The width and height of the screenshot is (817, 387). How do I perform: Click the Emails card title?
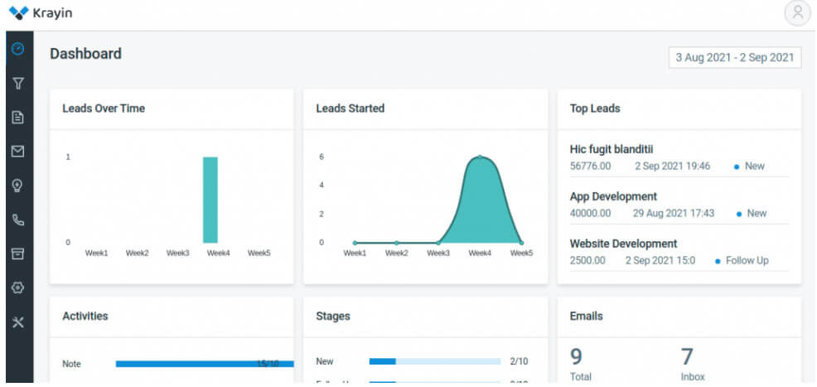(586, 317)
